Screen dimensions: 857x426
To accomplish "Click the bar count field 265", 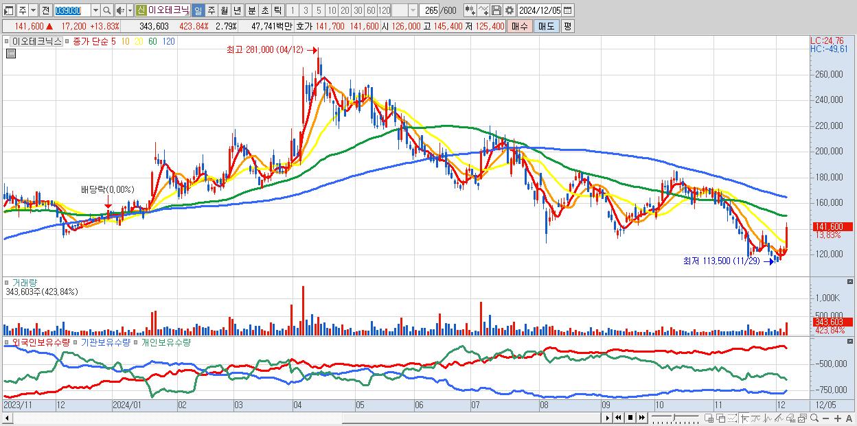I will [x=431, y=10].
